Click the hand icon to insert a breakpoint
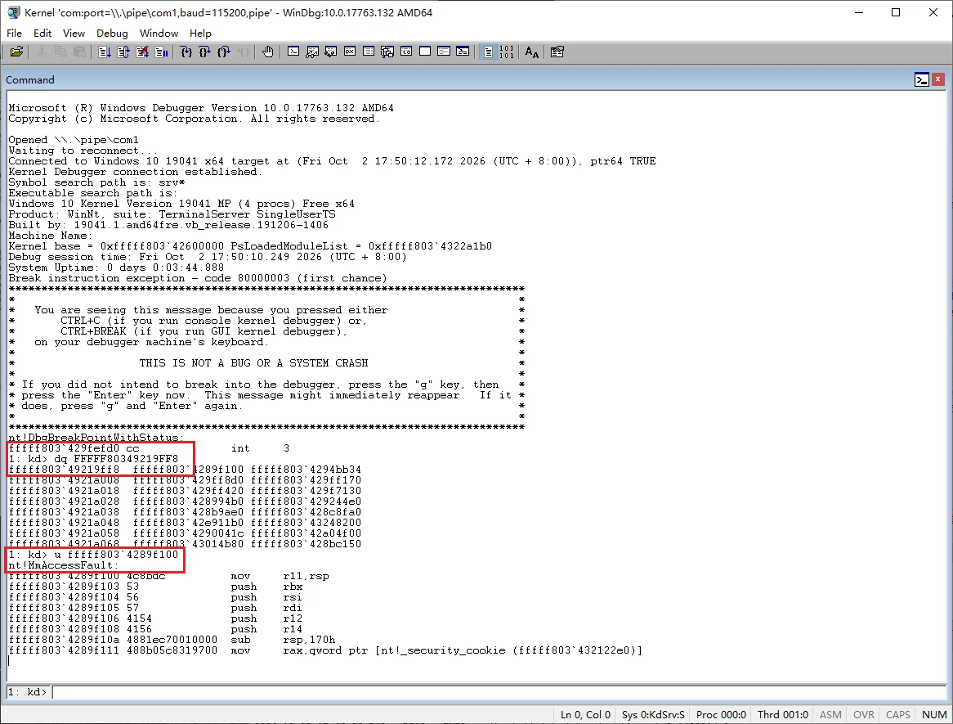The image size is (953, 724). (x=268, y=52)
